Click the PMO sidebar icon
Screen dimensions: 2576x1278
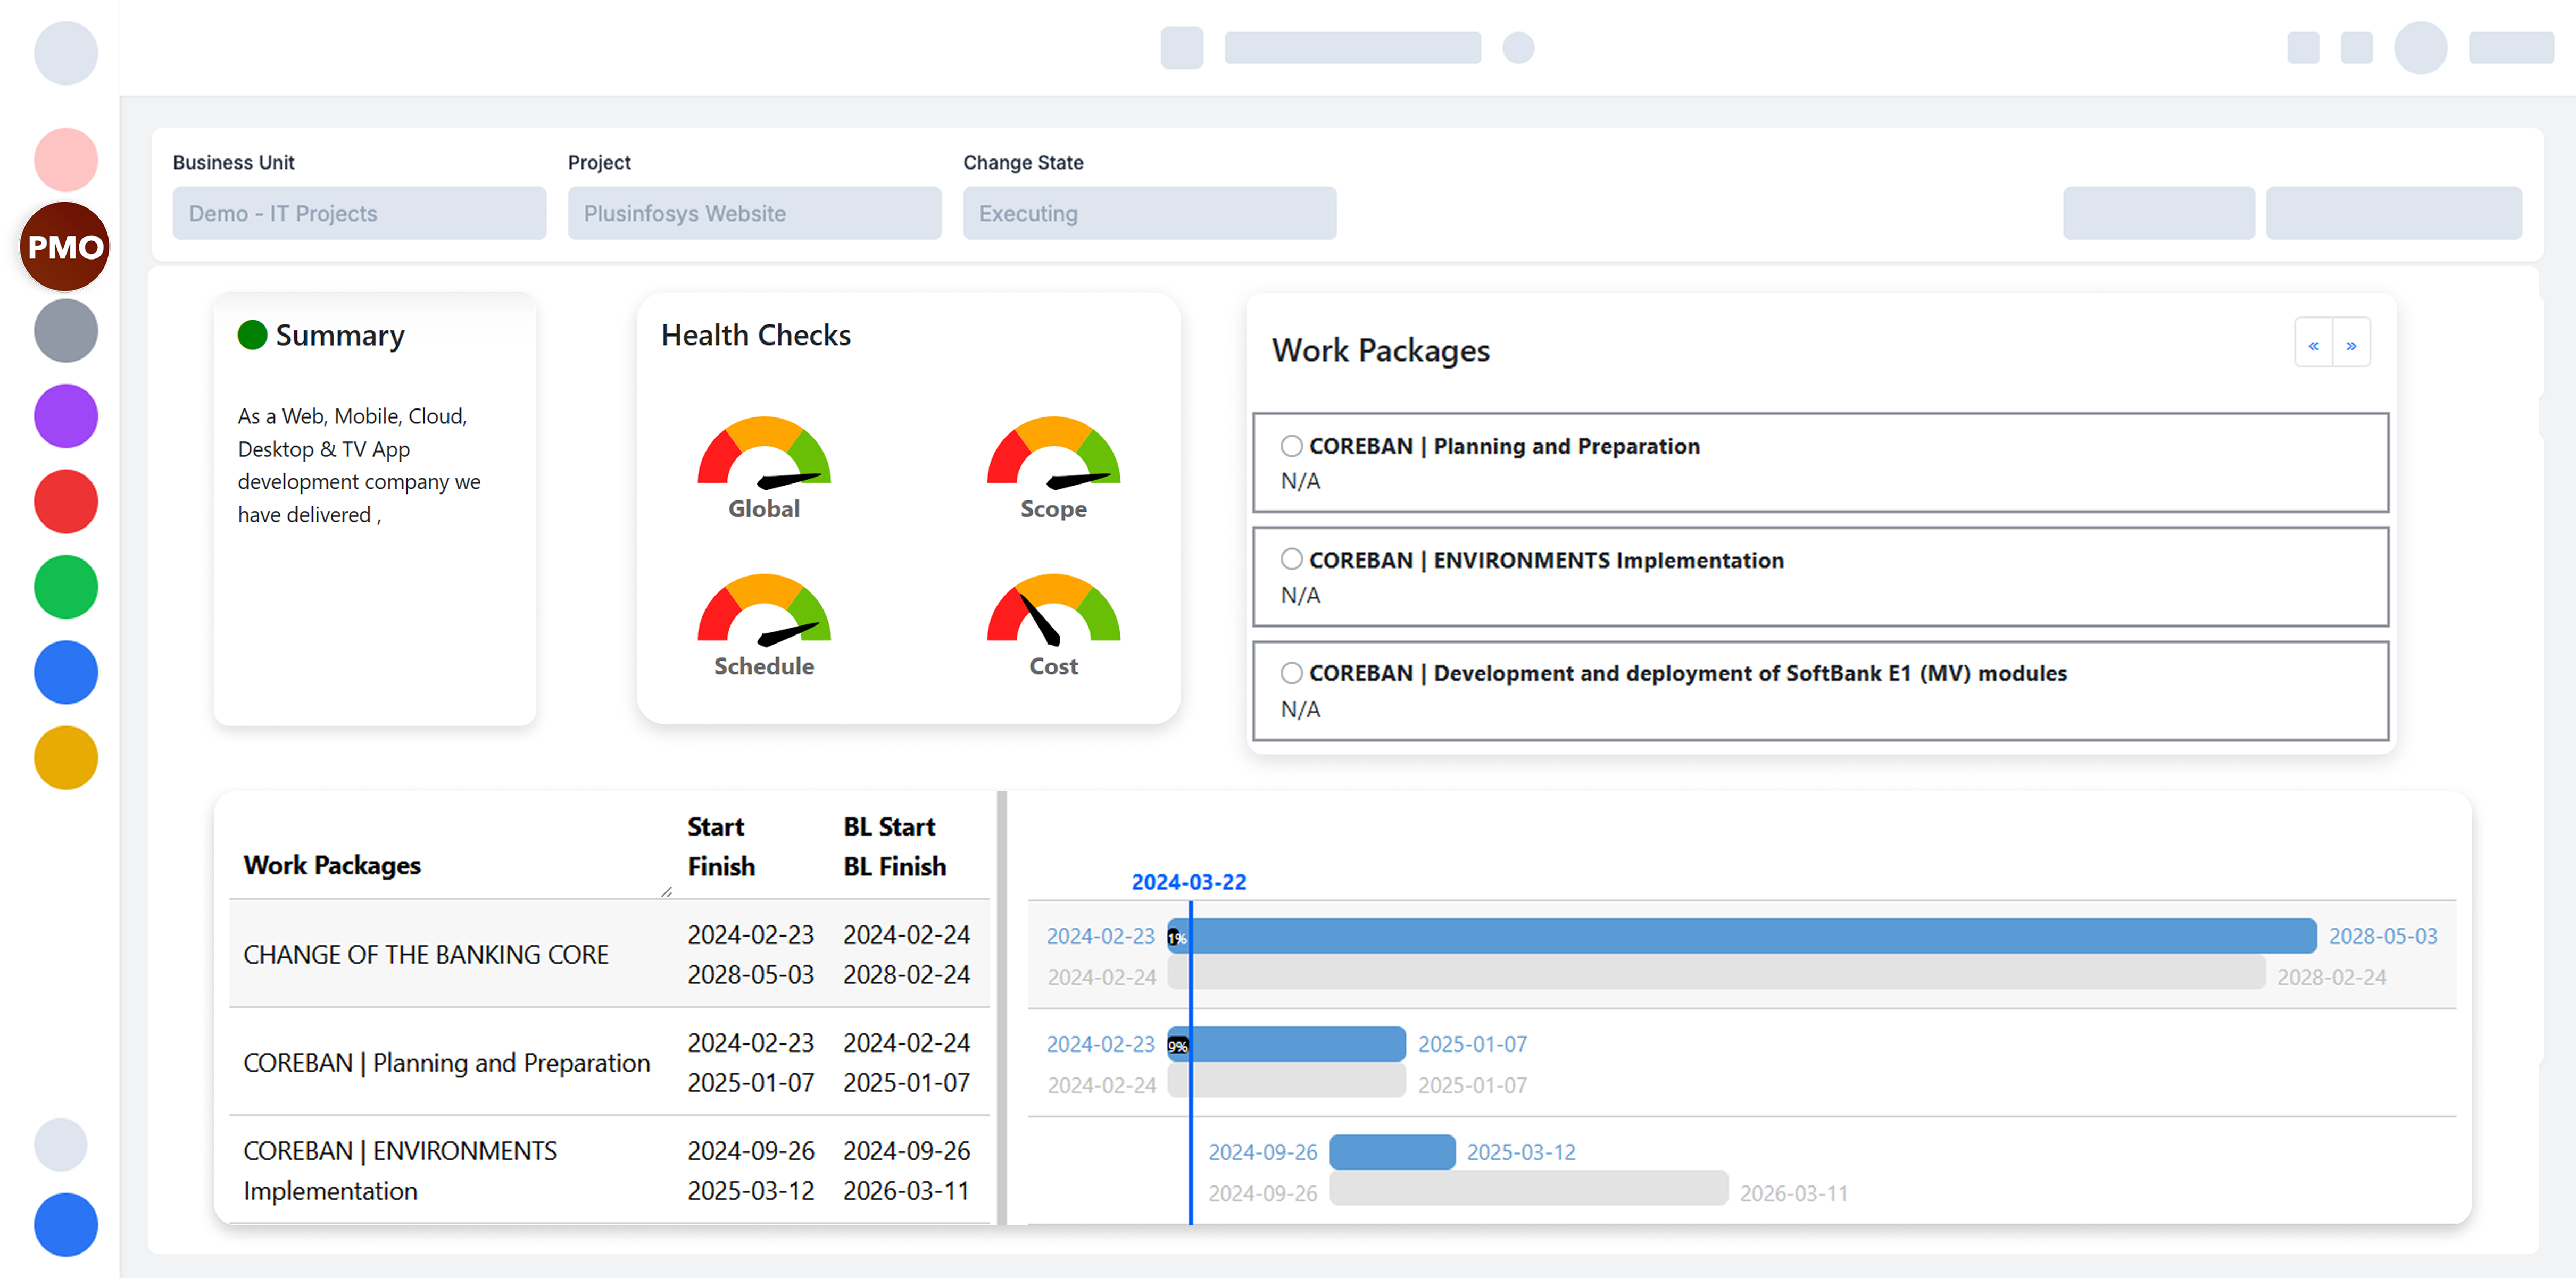(x=65, y=246)
